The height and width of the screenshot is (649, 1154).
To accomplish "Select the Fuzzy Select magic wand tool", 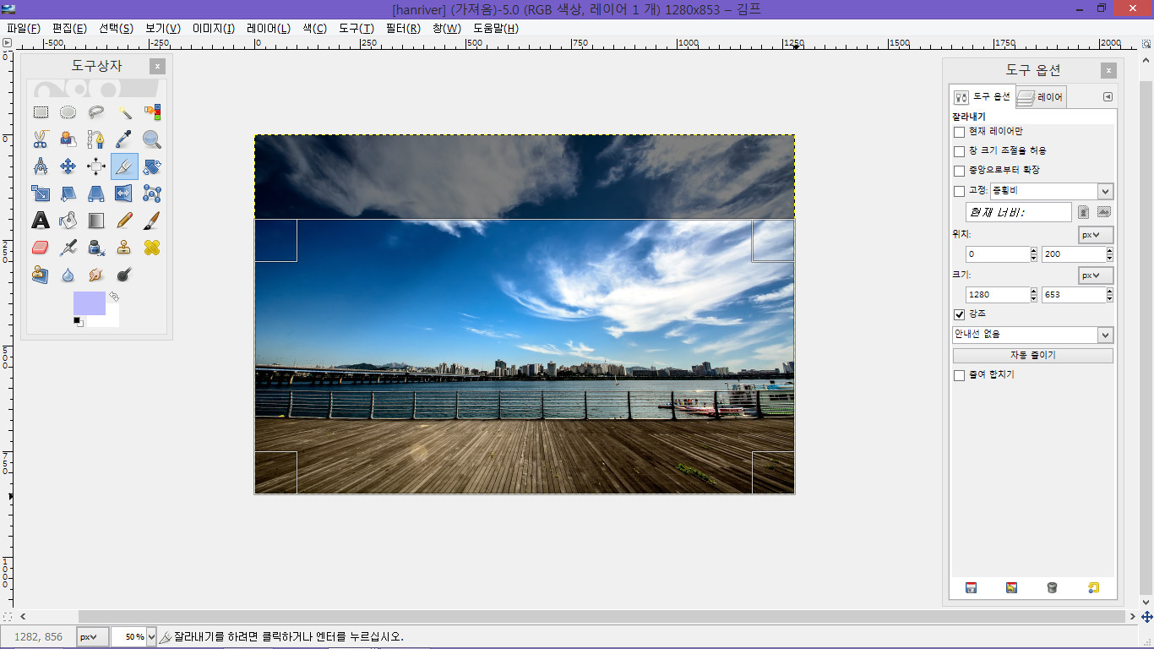I will (124, 112).
